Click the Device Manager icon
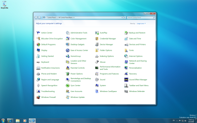Screen dimensions: 197x123 point(97,44)
